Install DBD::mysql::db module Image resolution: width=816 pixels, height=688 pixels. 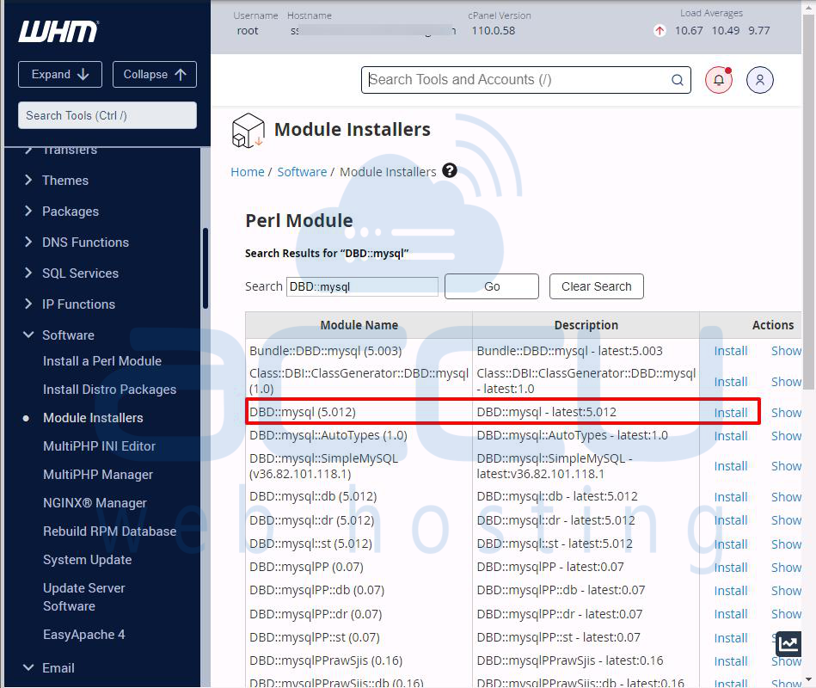tap(731, 497)
